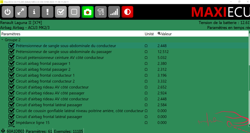Click the 60A1DB03 status bar entry
This screenshot has height=133, width=250.
[x=16, y=131]
